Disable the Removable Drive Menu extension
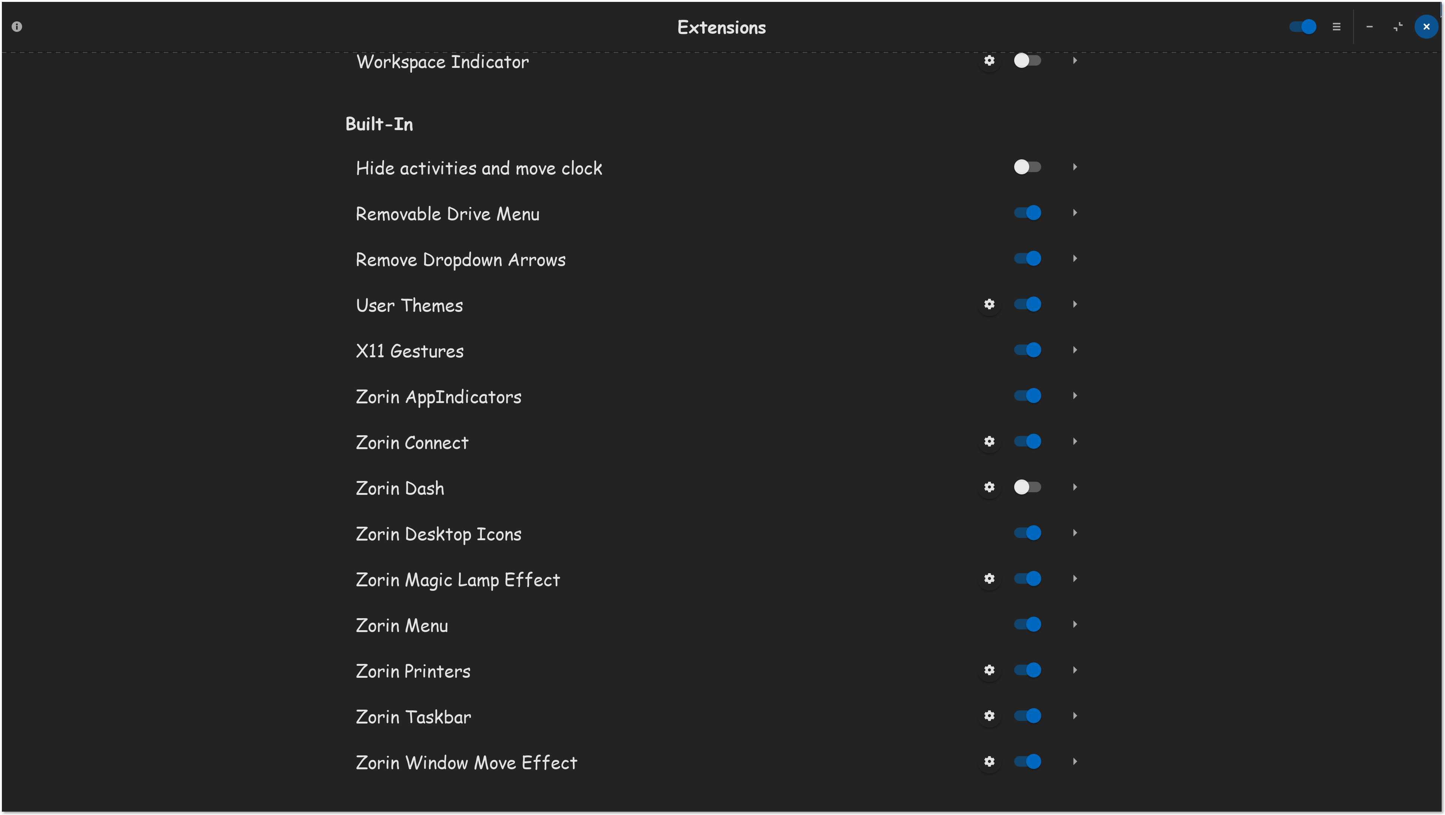 pos(1027,213)
